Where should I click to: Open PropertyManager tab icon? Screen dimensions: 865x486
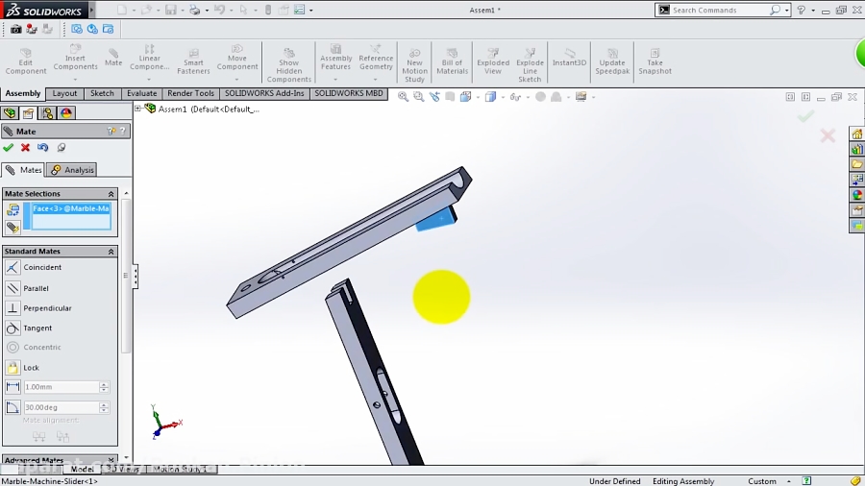pyautogui.click(x=28, y=113)
